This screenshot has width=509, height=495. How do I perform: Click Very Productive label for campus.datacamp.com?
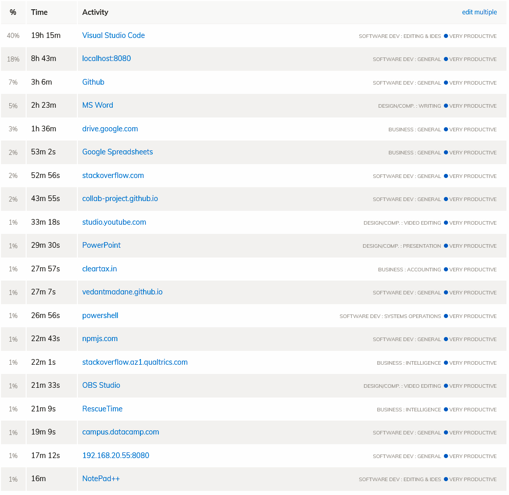tap(473, 432)
